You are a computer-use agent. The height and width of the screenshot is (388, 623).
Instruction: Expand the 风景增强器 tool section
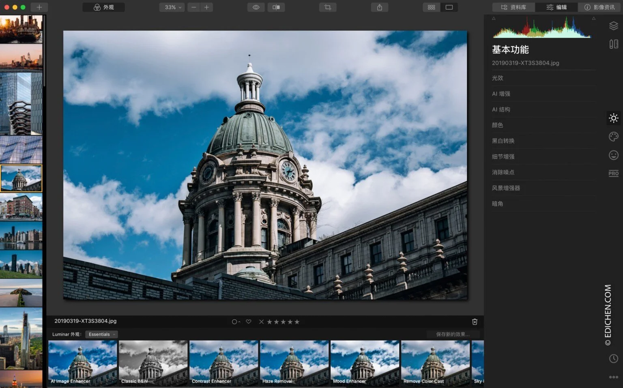pyautogui.click(x=544, y=188)
